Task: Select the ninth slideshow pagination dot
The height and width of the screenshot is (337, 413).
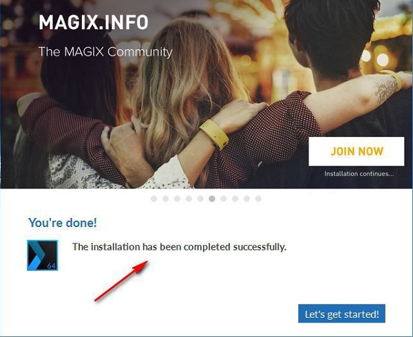Action: (x=247, y=199)
